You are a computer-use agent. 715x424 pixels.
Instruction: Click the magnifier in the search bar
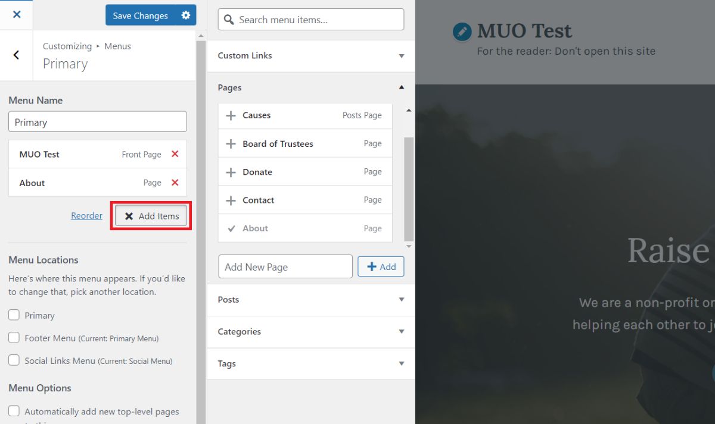[x=229, y=20]
